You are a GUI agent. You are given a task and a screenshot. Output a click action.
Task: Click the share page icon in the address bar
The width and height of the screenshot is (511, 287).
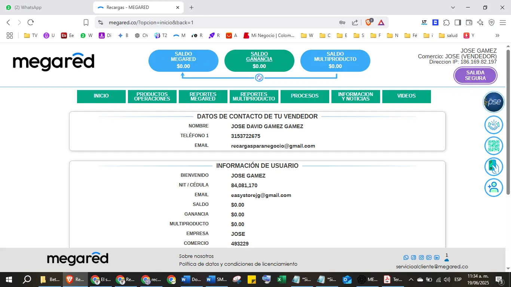355,22
